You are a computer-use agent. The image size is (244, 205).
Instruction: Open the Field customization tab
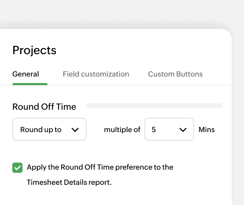pos(96,74)
